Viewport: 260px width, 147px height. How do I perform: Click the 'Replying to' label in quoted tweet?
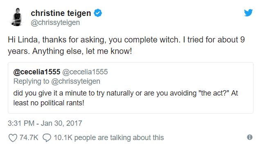pos(32,81)
